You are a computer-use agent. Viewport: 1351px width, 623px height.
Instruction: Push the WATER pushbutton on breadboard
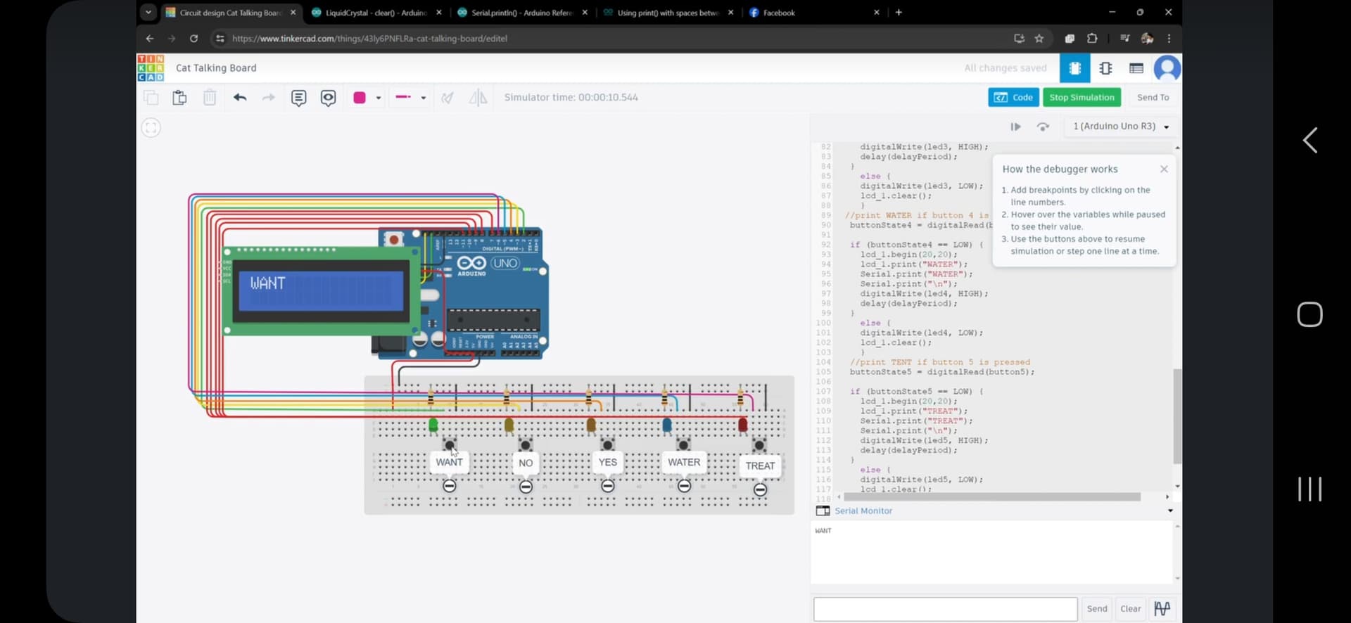point(683,445)
